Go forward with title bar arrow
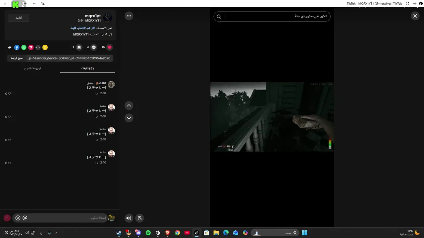 click(x=414, y=4)
